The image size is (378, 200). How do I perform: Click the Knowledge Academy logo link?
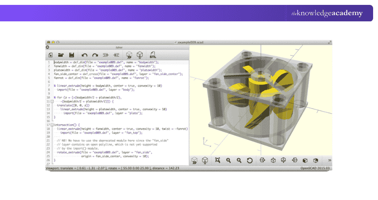[x=327, y=13]
